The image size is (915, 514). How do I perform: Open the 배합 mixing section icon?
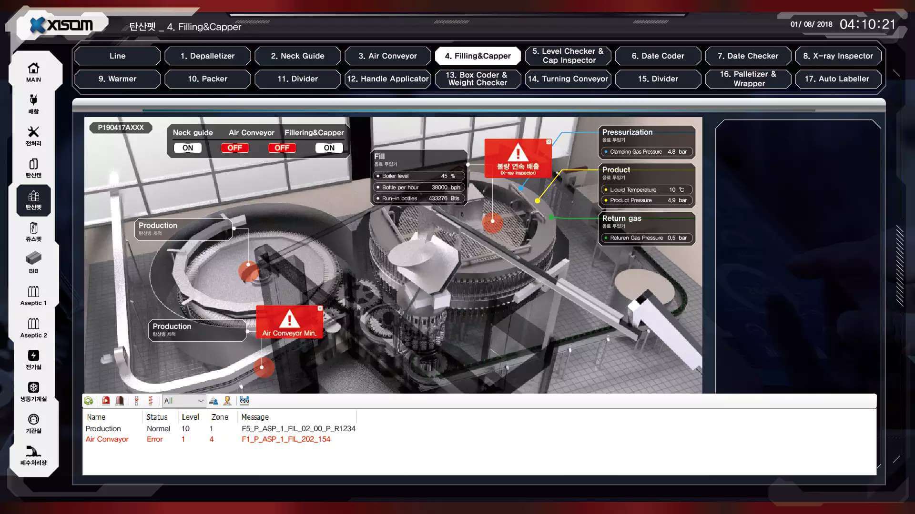33,104
